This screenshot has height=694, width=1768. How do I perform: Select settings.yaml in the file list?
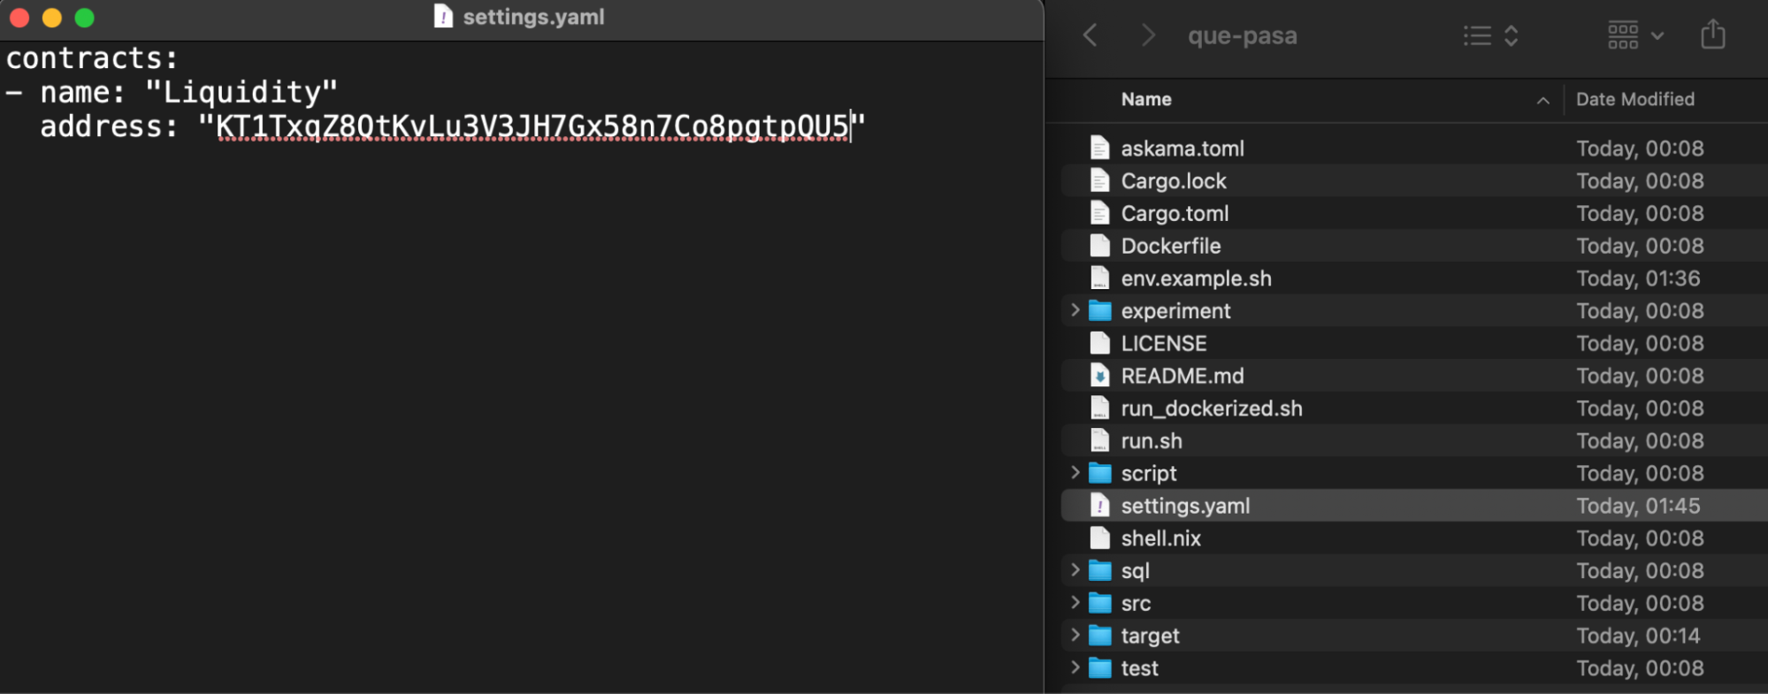pyautogui.click(x=1185, y=506)
